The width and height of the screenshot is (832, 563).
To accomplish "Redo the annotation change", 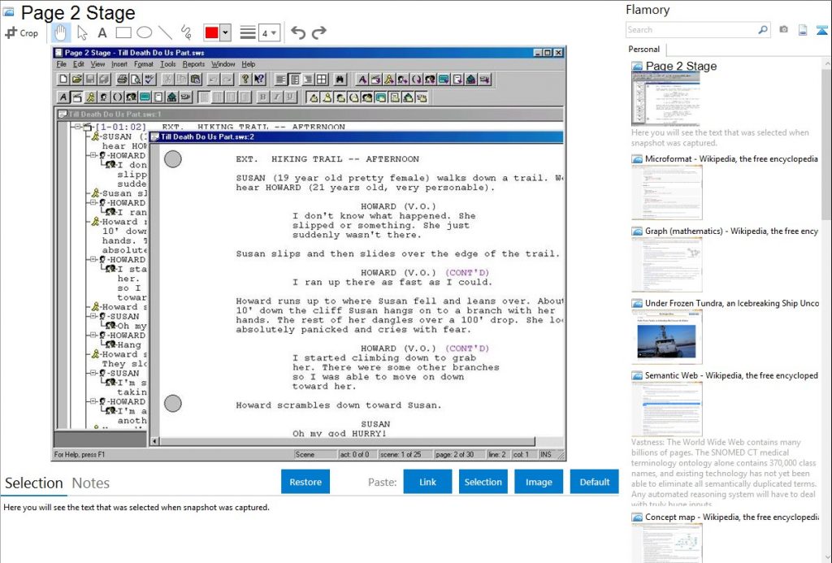I will click(318, 32).
